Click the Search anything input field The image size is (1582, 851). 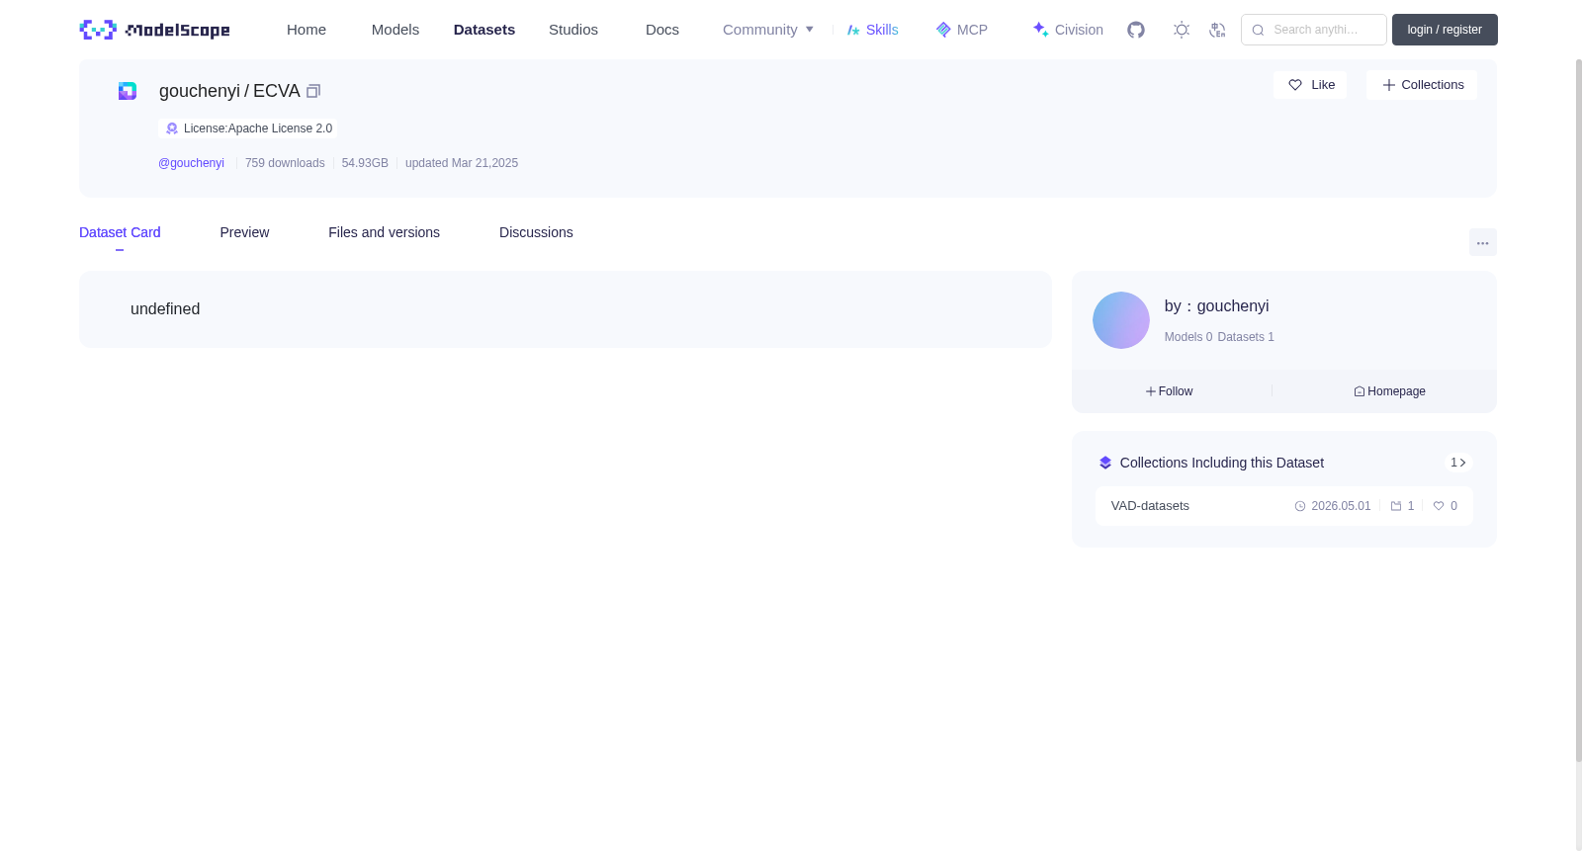pos(1314,30)
